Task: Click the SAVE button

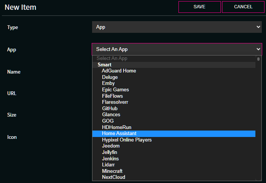Action: pyautogui.click(x=199, y=7)
